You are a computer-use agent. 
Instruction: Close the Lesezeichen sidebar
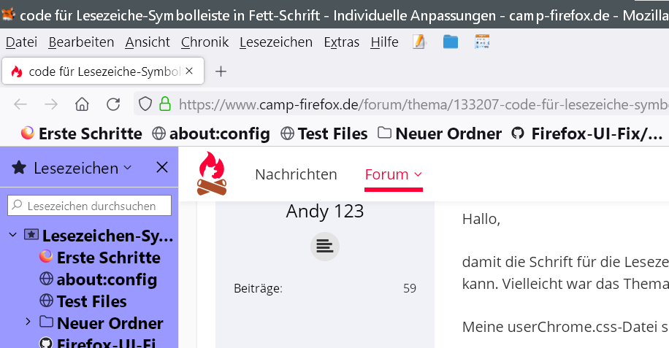point(162,168)
